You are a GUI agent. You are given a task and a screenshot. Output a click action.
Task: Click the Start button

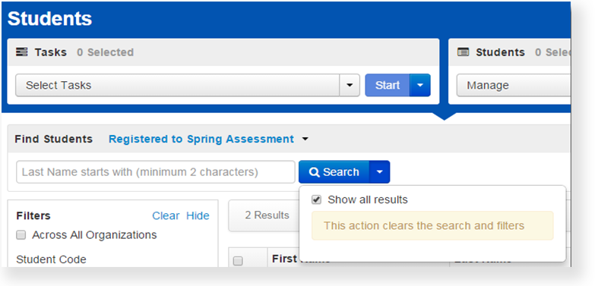pos(388,85)
